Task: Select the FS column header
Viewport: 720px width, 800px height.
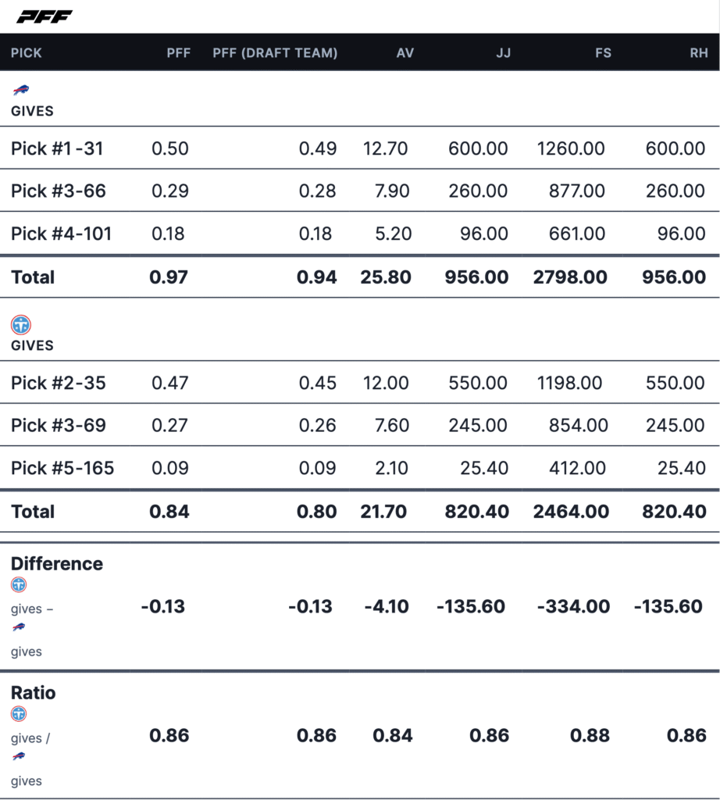Action: click(602, 53)
